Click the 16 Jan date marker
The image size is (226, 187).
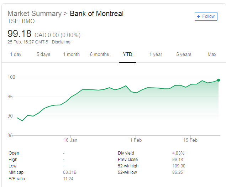coord(70,140)
